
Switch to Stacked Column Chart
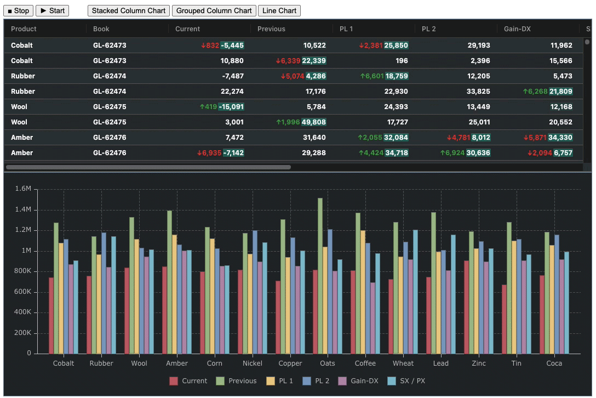pyautogui.click(x=129, y=10)
